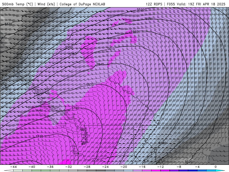
Task: Click the white arrow at colorbar's cold end
Action: [x=9, y=171]
